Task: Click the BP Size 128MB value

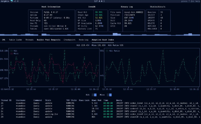Action: pos(98,20)
